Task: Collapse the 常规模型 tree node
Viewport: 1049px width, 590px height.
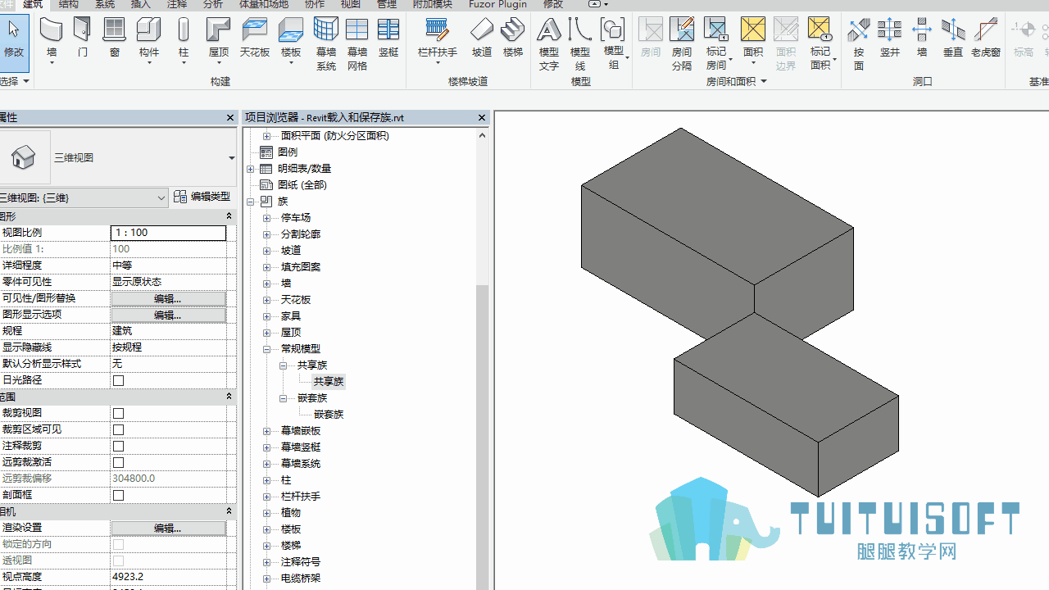Action: (x=266, y=348)
